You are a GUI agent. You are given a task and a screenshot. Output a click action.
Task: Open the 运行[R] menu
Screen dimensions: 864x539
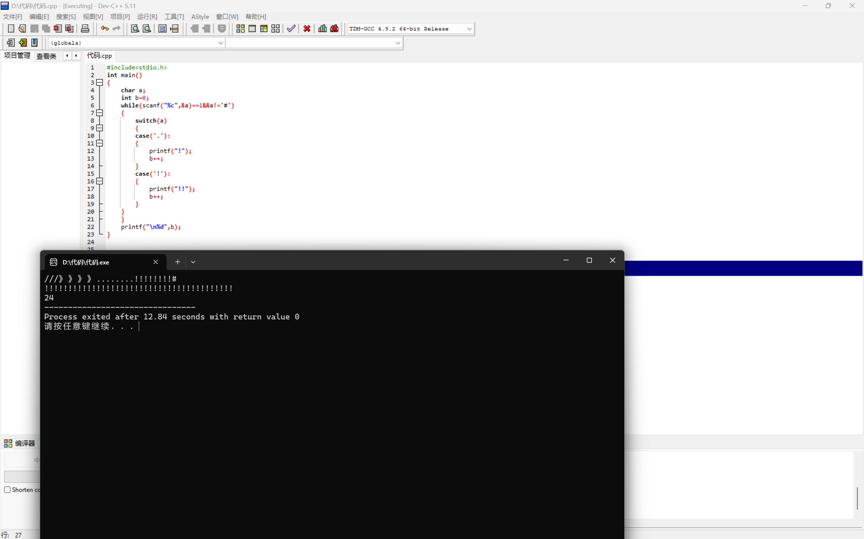147,17
